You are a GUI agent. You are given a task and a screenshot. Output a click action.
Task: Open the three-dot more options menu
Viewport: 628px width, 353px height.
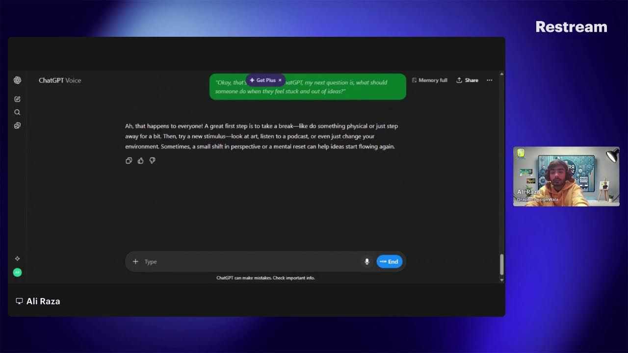coord(489,80)
